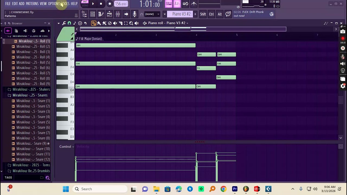This screenshot has width=347, height=195.
Task: Open Google Chrome from taskbar
Action: [223, 189]
